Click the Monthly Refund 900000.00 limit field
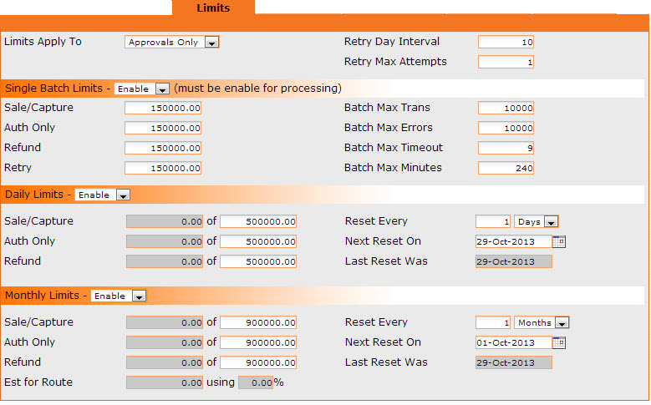This screenshot has width=651, height=405. [258, 362]
